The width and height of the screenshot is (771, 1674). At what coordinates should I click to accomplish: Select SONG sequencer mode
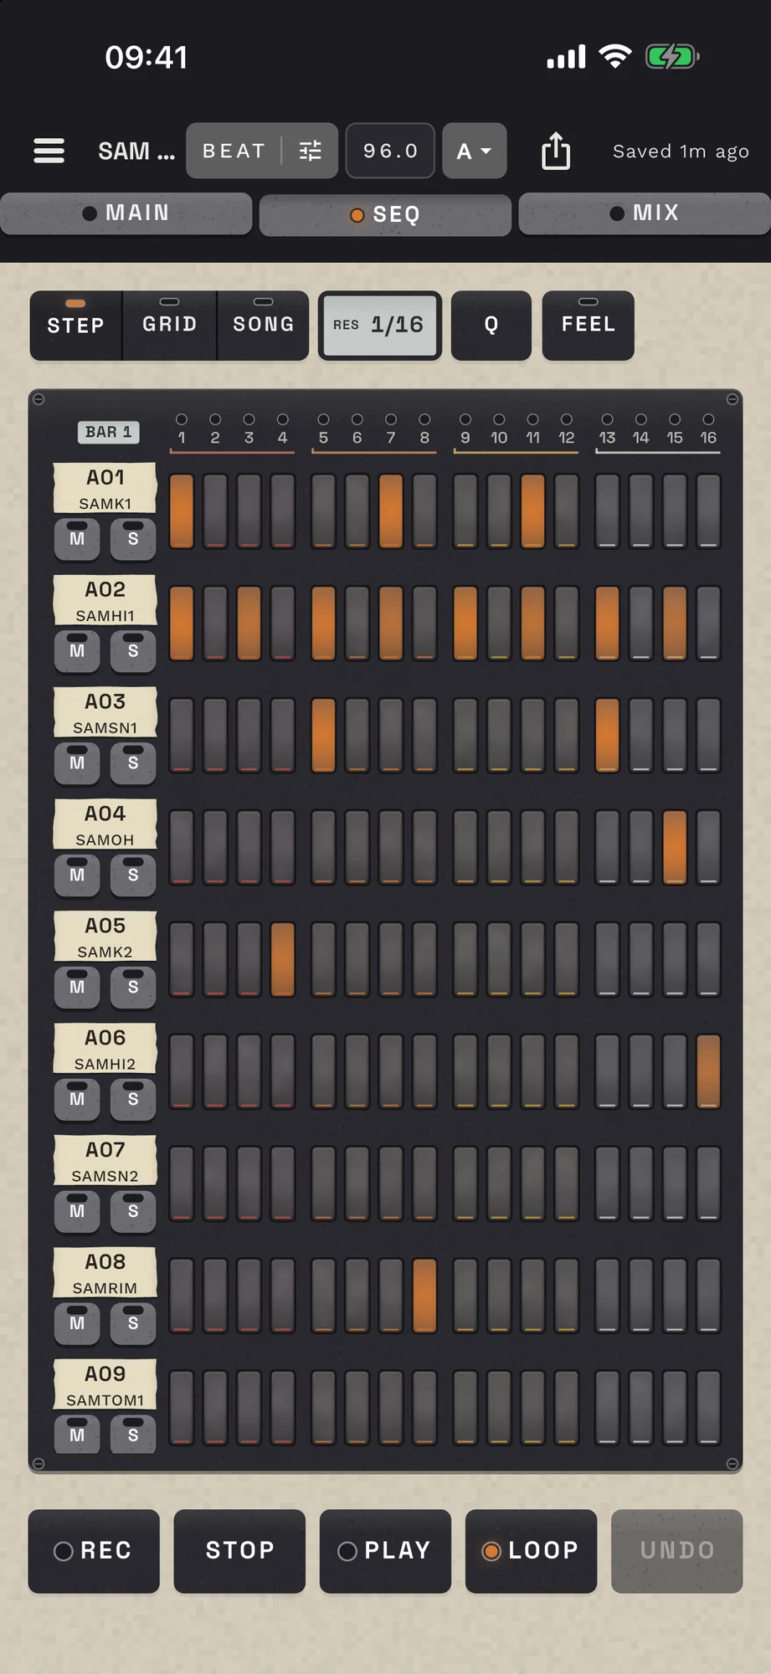click(x=264, y=326)
